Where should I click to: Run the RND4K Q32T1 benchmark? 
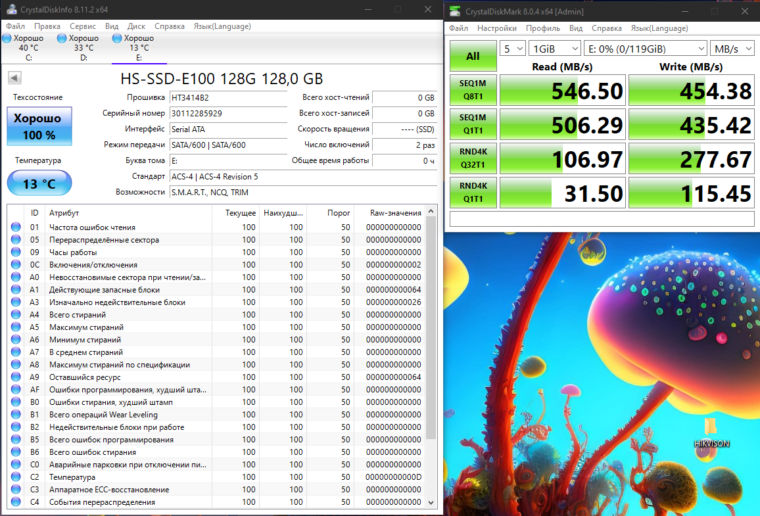(x=473, y=159)
